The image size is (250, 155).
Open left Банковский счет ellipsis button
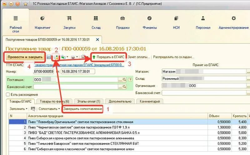(x=120, y=87)
